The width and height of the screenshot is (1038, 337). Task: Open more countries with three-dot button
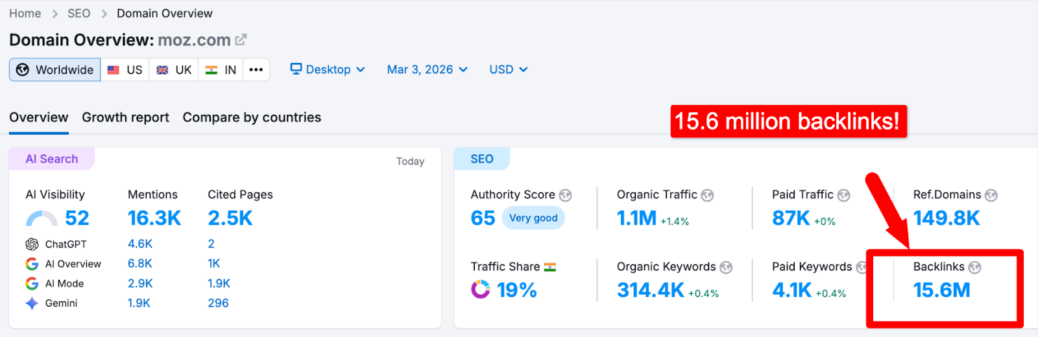256,70
